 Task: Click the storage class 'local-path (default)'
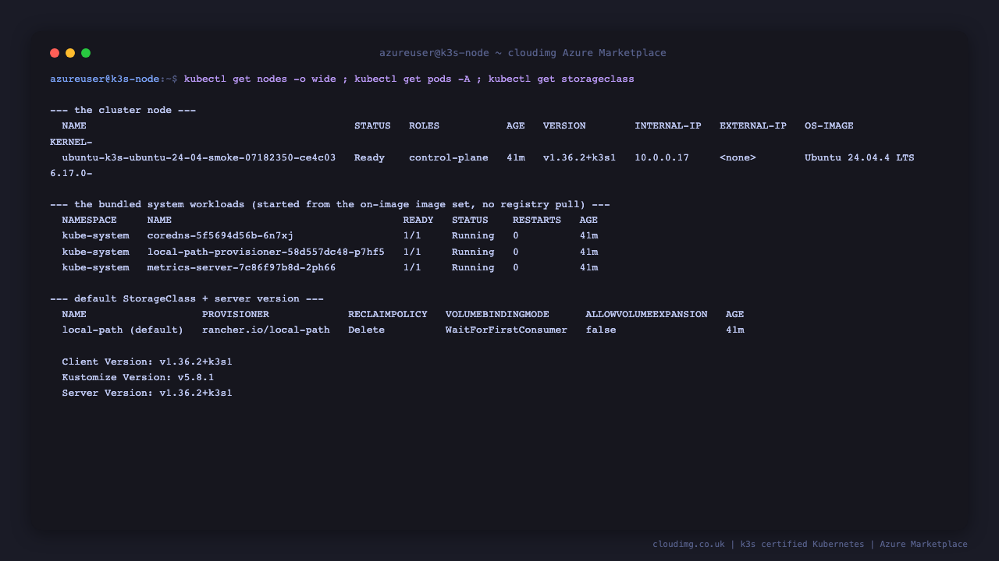(123, 330)
